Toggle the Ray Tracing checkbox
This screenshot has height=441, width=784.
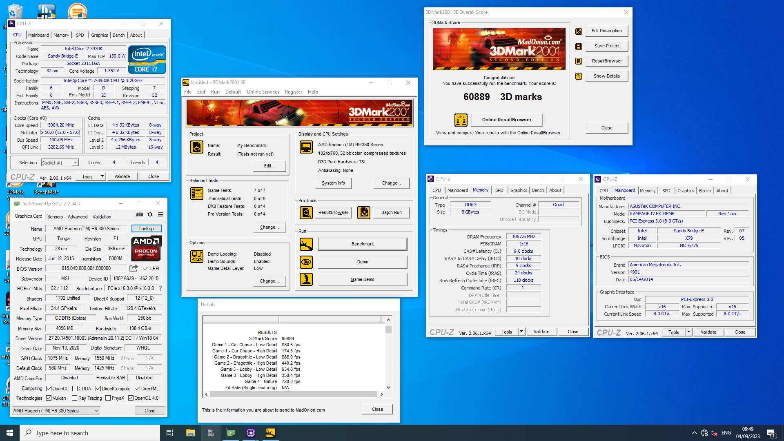[x=75, y=398]
